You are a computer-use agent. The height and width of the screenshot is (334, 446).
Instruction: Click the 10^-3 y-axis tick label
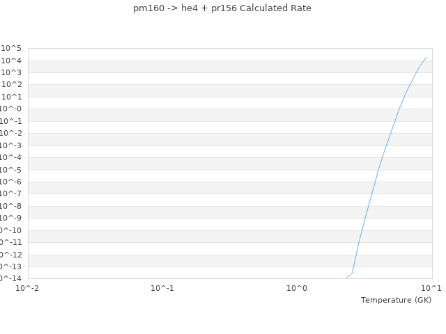(x=11, y=145)
